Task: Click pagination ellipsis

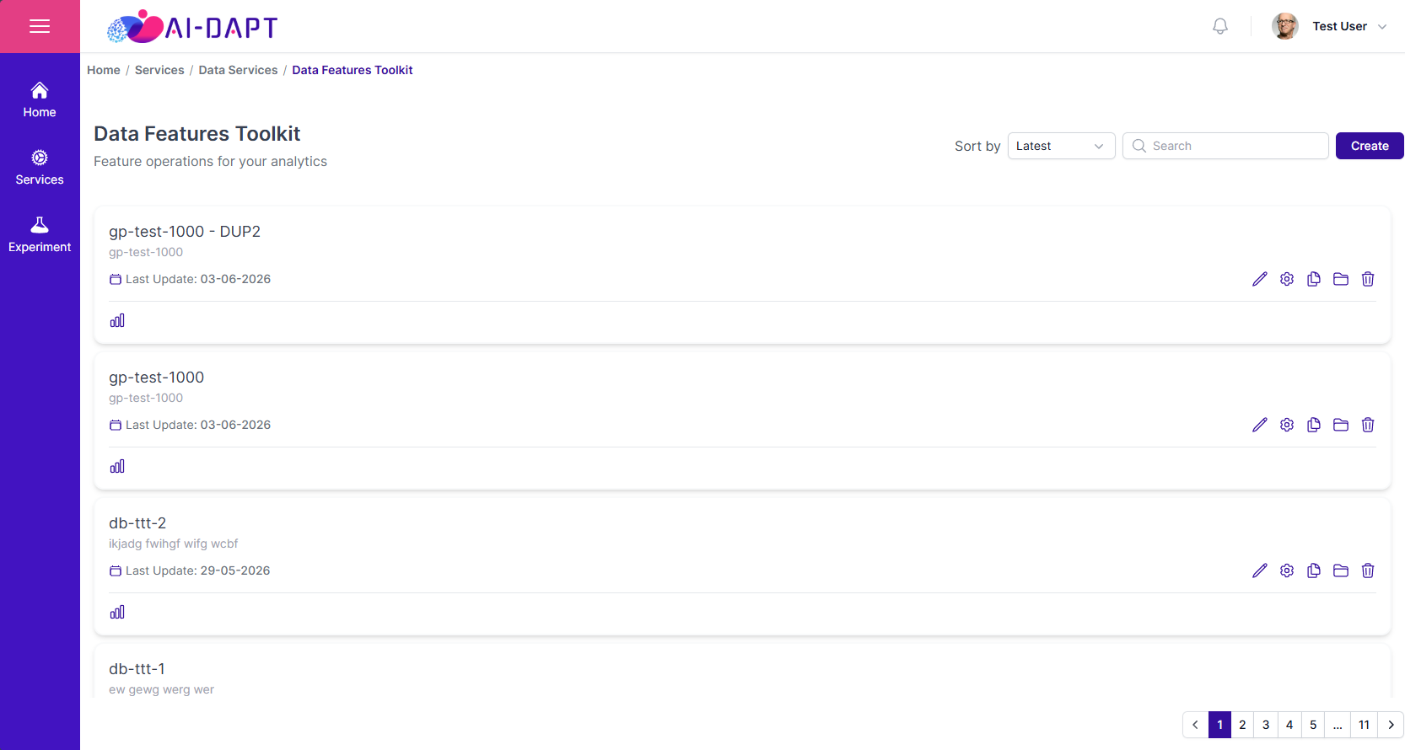Action: 1338,725
